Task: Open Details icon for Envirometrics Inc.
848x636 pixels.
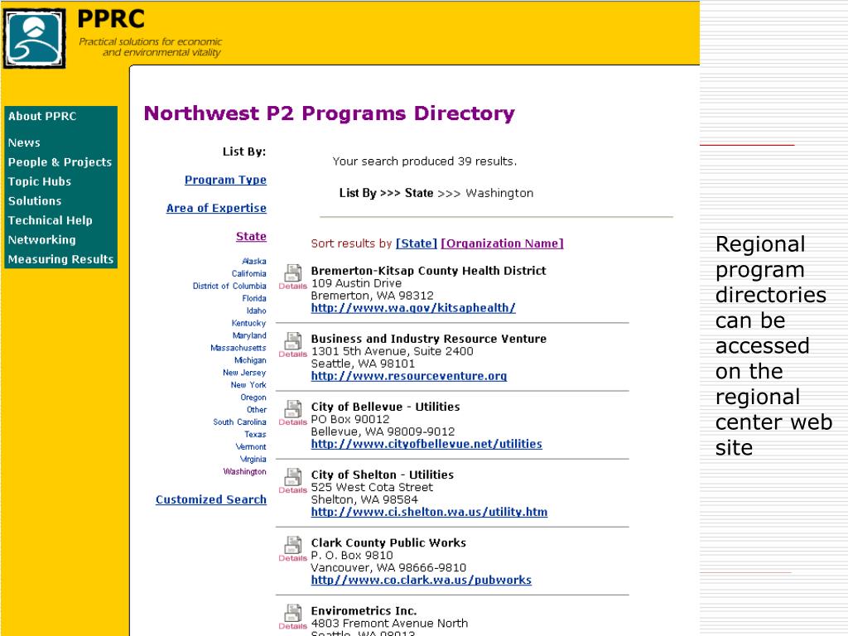Action: [292, 617]
